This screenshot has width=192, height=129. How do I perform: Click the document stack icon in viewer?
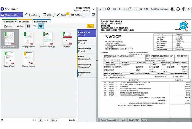[108, 9]
